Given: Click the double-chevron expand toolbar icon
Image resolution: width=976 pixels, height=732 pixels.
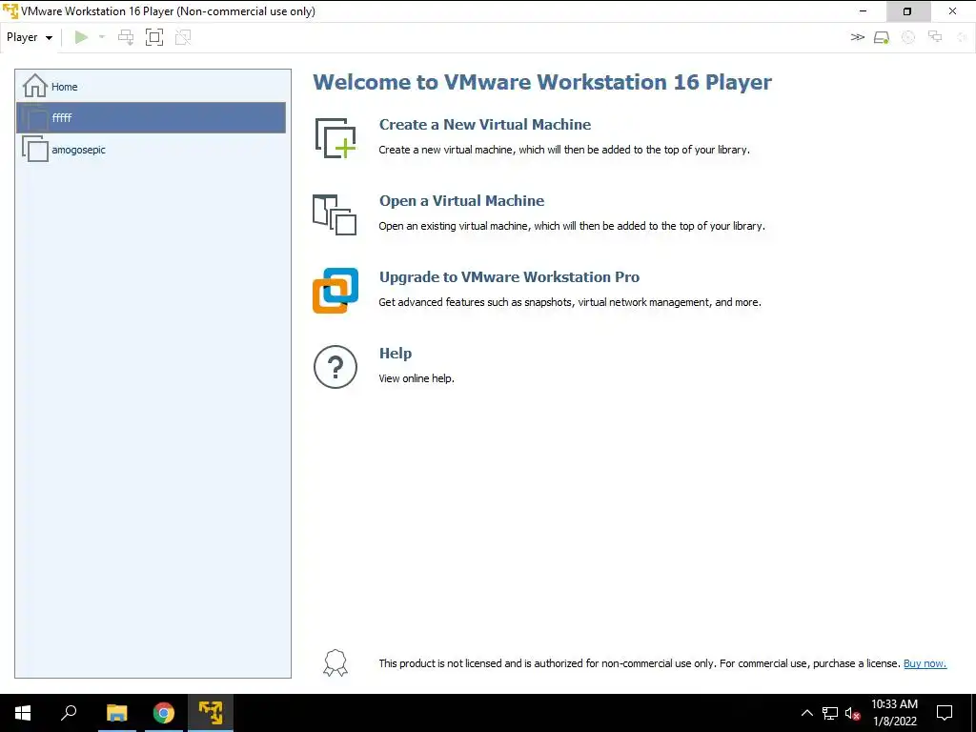Looking at the screenshot, I should pos(857,37).
